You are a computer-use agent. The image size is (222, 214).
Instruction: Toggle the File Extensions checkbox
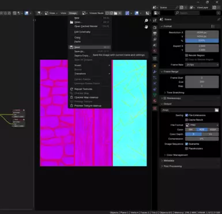point(186,115)
